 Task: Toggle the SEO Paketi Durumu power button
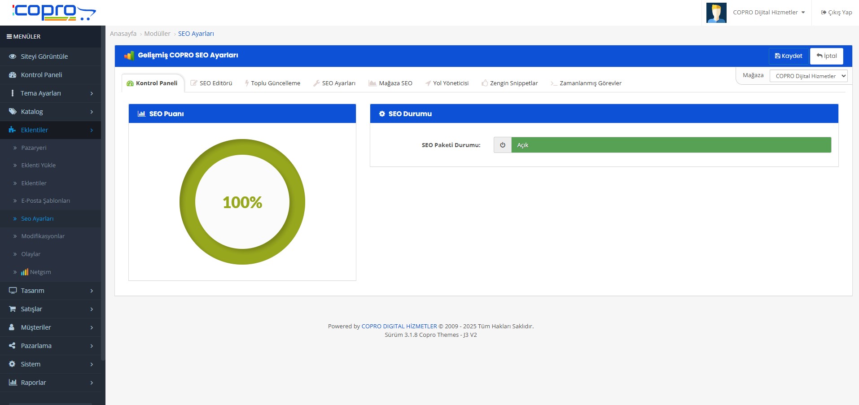[502, 145]
